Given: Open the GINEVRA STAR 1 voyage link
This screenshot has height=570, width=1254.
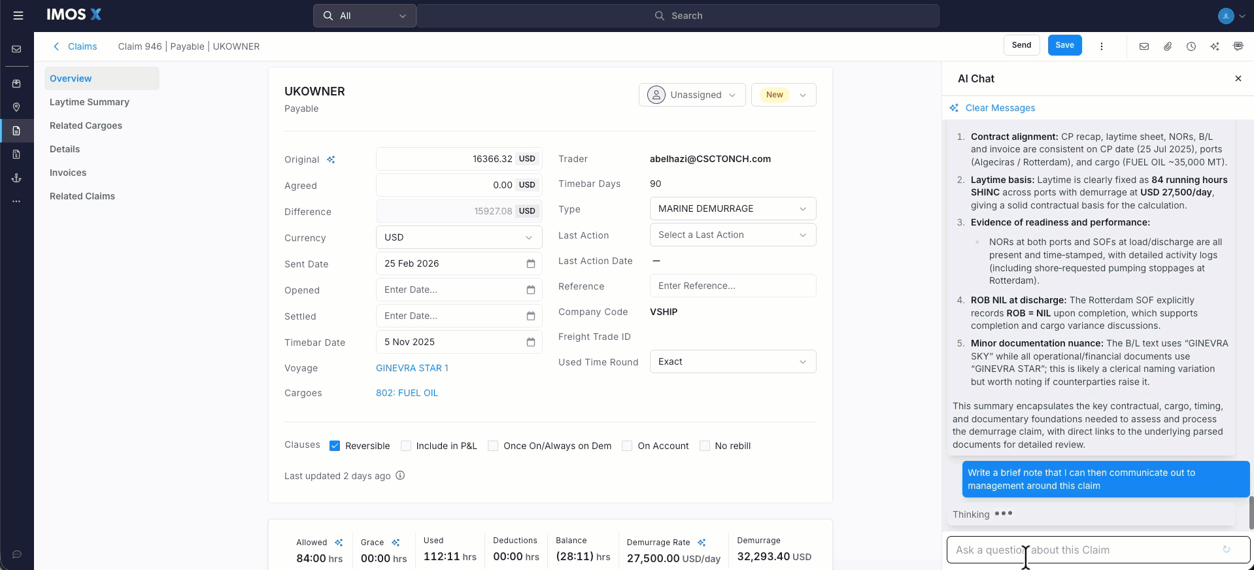Looking at the screenshot, I should [412, 368].
